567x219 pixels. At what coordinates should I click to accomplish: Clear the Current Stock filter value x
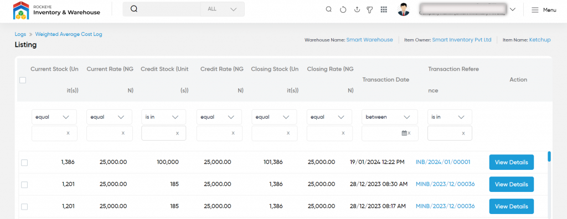pyautogui.click(x=68, y=133)
